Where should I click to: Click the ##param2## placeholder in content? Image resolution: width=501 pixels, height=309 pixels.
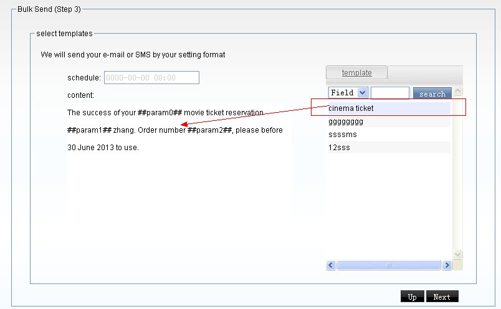coord(210,130)
